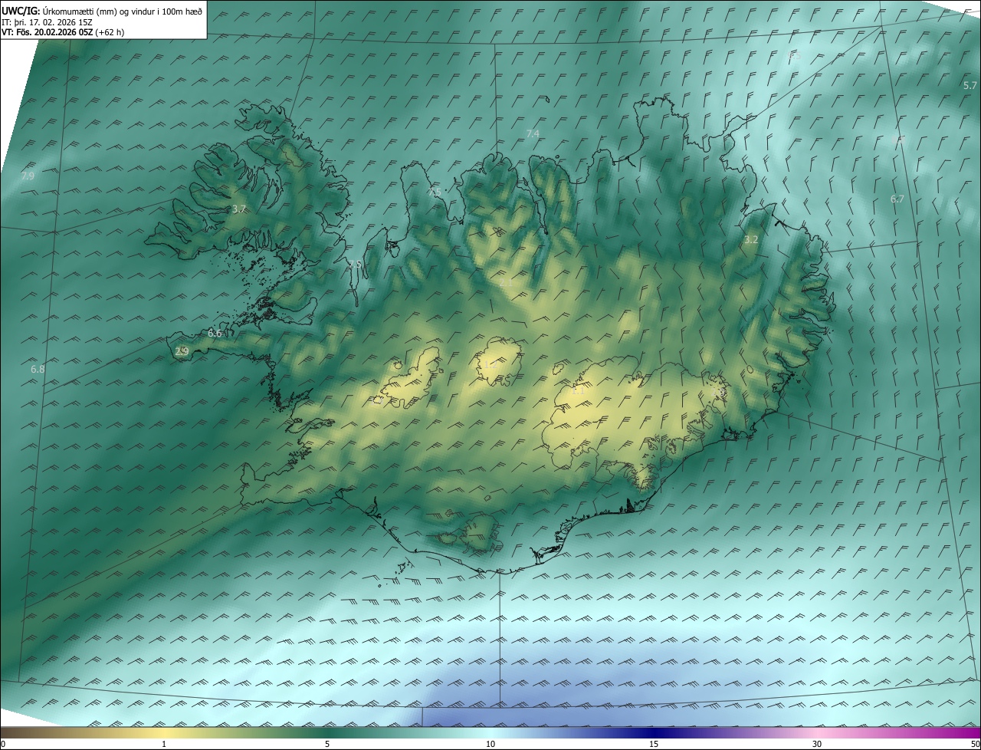Click the 3.2 value label on the map

tap(751, 240)
